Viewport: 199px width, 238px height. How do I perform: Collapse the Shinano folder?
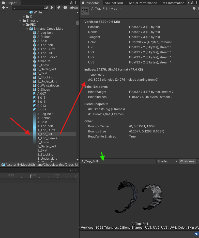[x=20, y=21]
